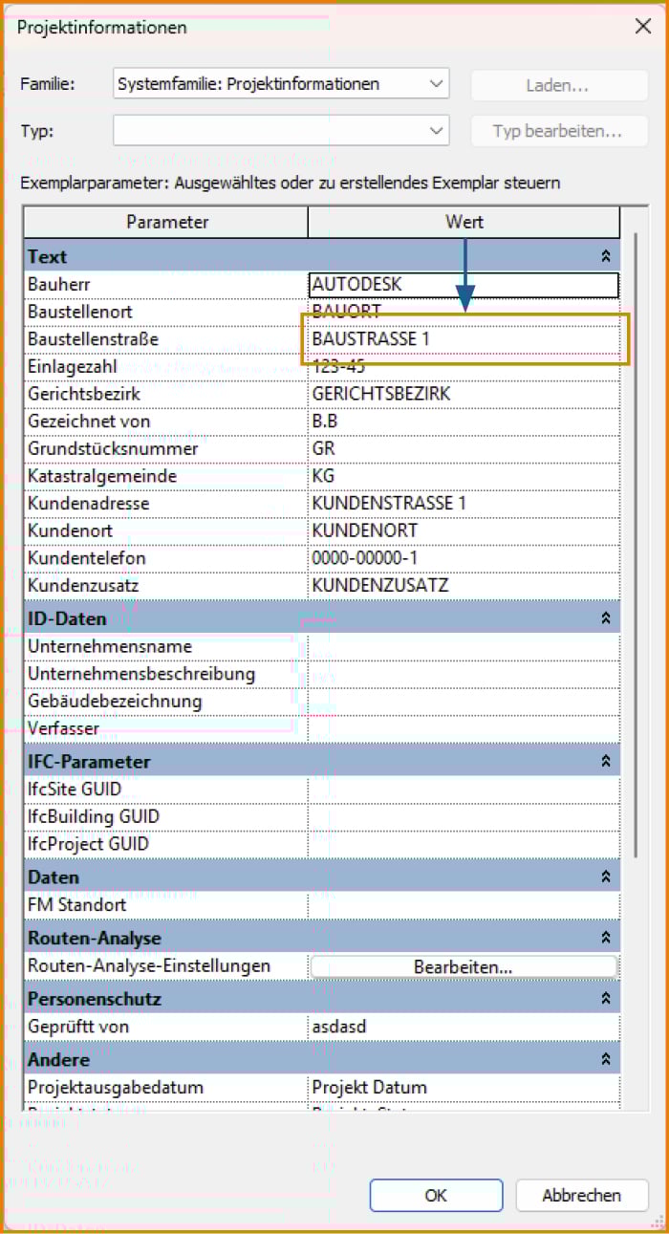Screen dimensions: 669x1234
Task: Select the Projektausgabedatum label
Action: [116, 1088]
